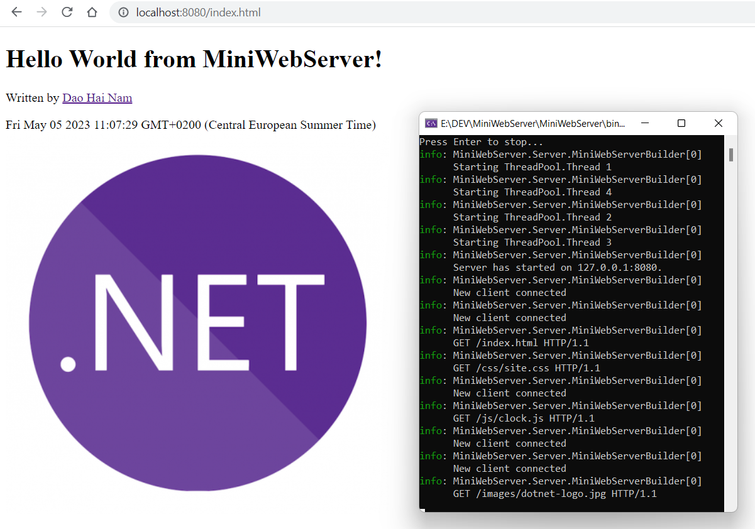The width and height of the screenshot is (755, 529).
Task: Click the .NET logo image
Action: pos(197,323)
